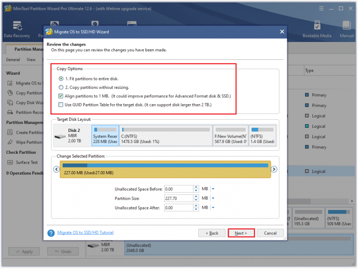Open unit dropdown for Unallocated Space After

pos(213,207)
